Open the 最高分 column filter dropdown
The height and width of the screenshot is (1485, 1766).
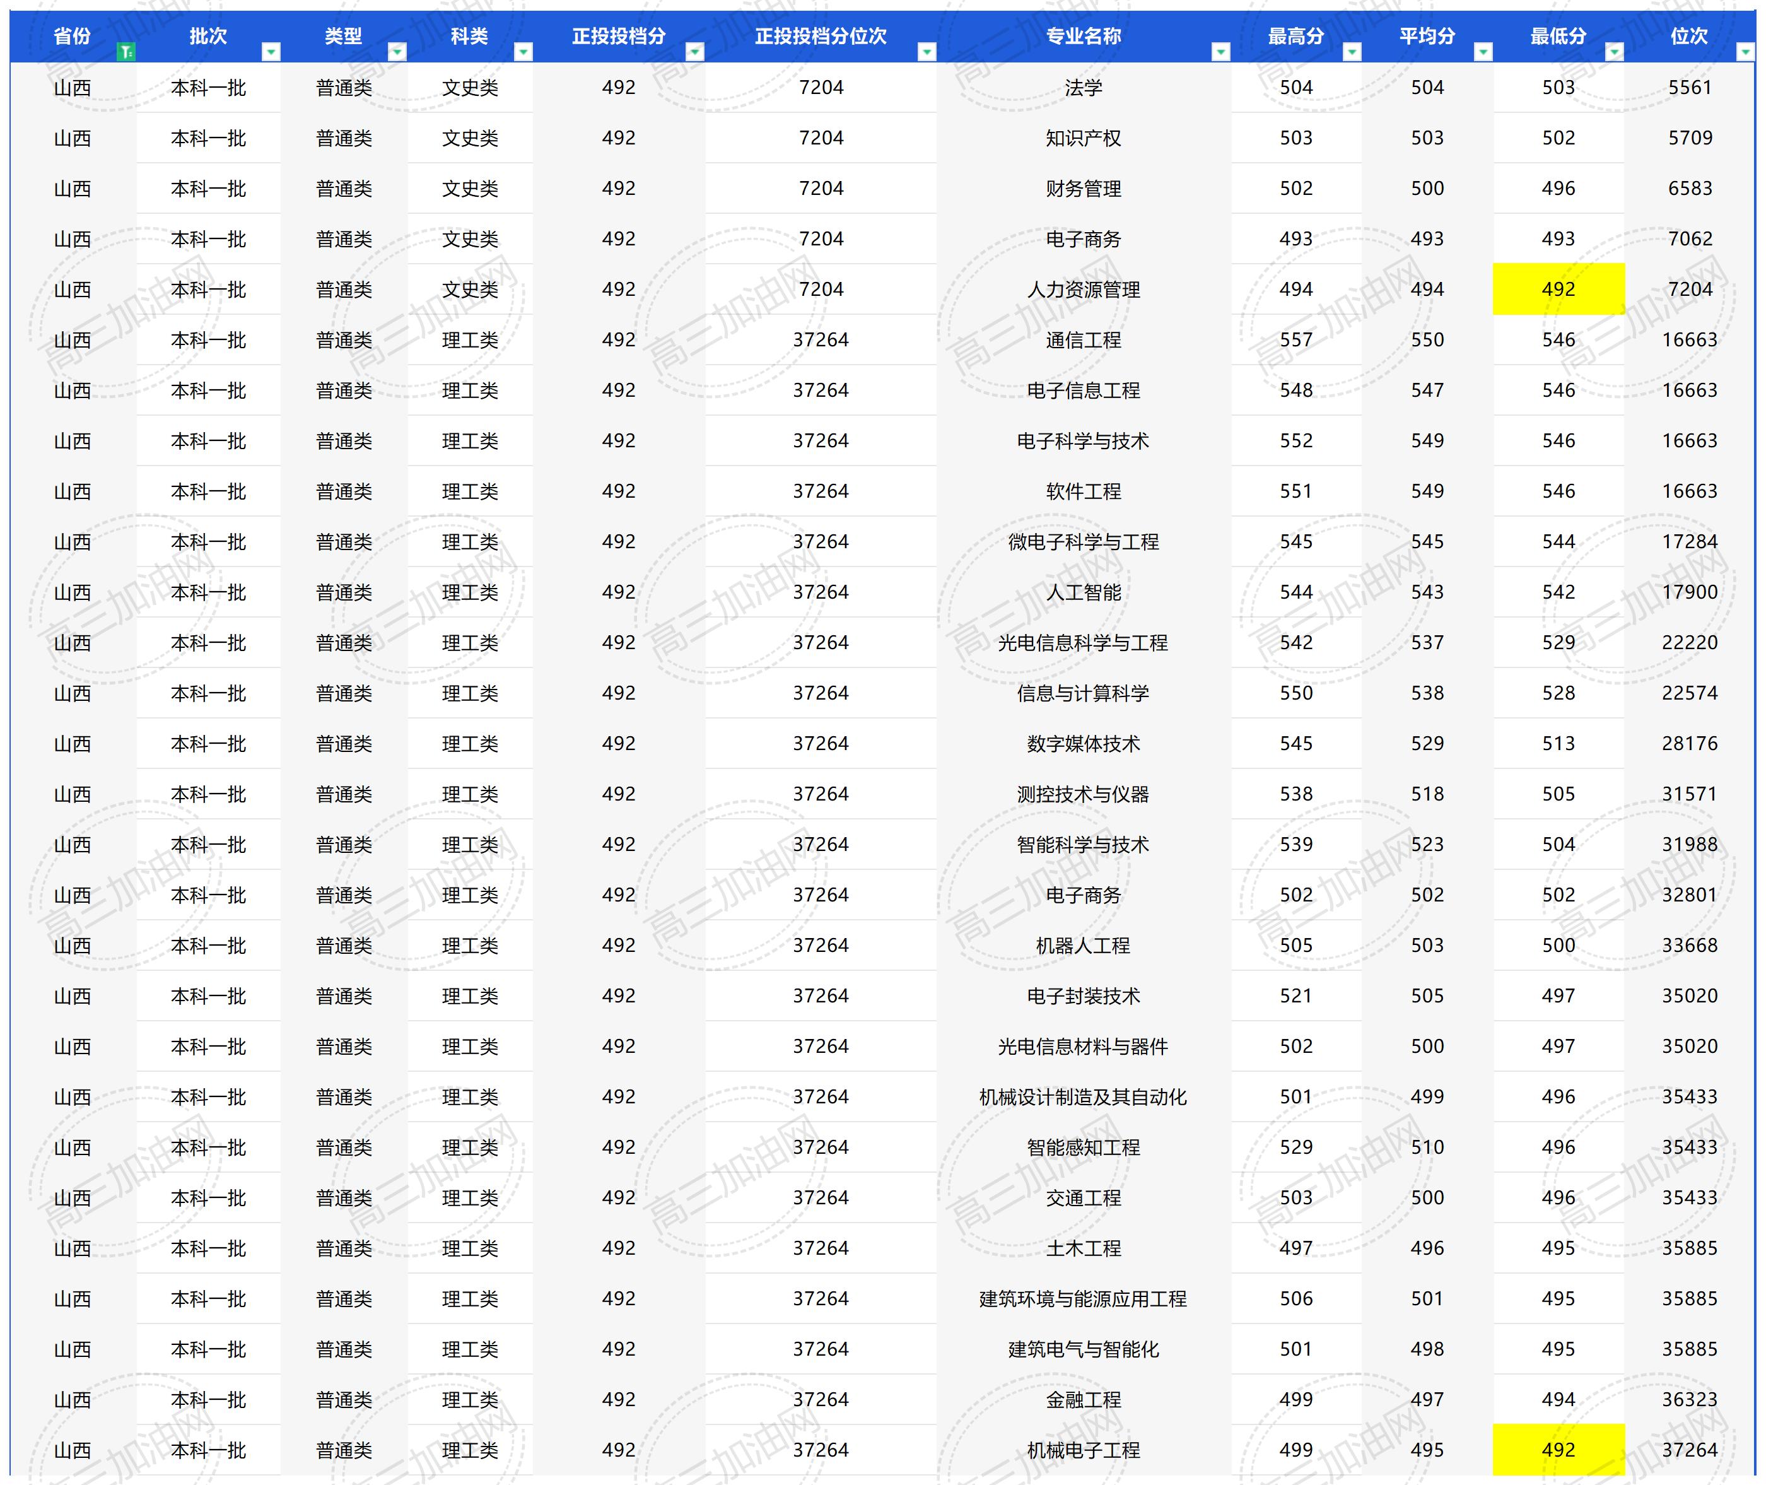tap(1352, 52)
